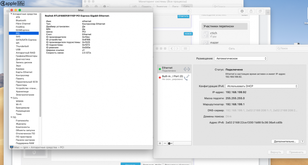Collapse the ПО section in sidebar

point(11,117)
